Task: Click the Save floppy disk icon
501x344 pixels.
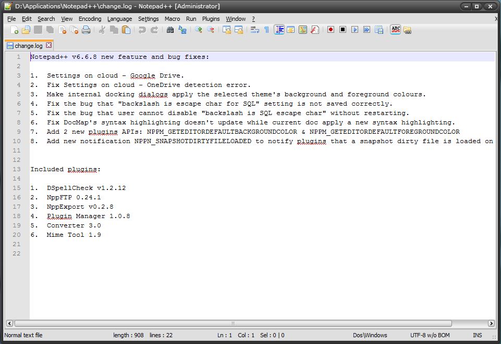Action: click(x=38, y=30)
